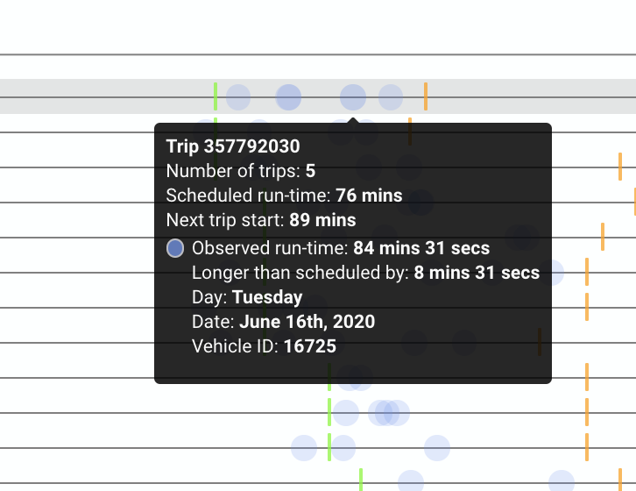Click the Number of trips value 5
The image size is (636, 491).
(x=310, y=170)
